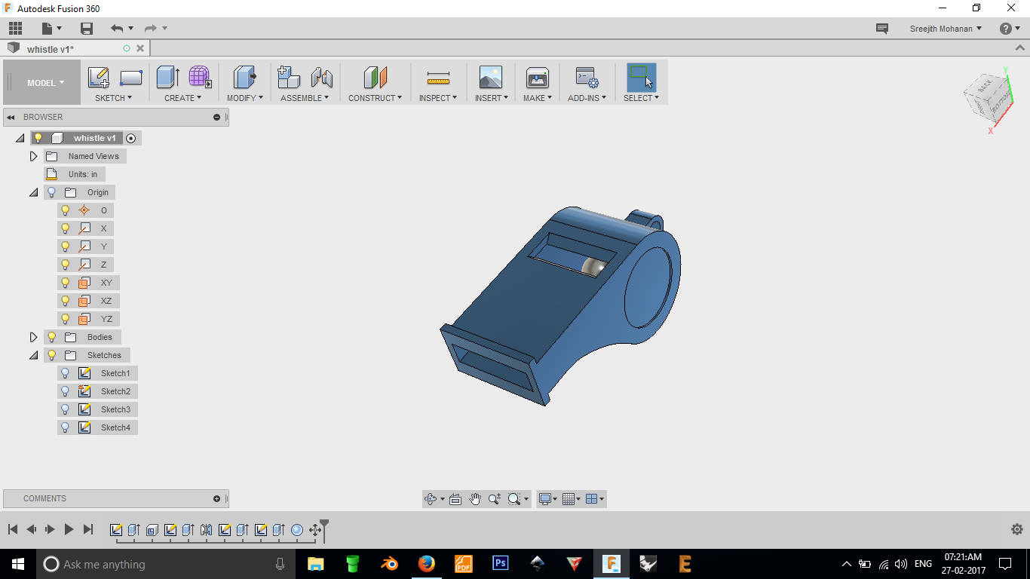This screenshot has width=1030, height=579.
Task: Click the Create Form purple icon
Action: tap(200, 77)
